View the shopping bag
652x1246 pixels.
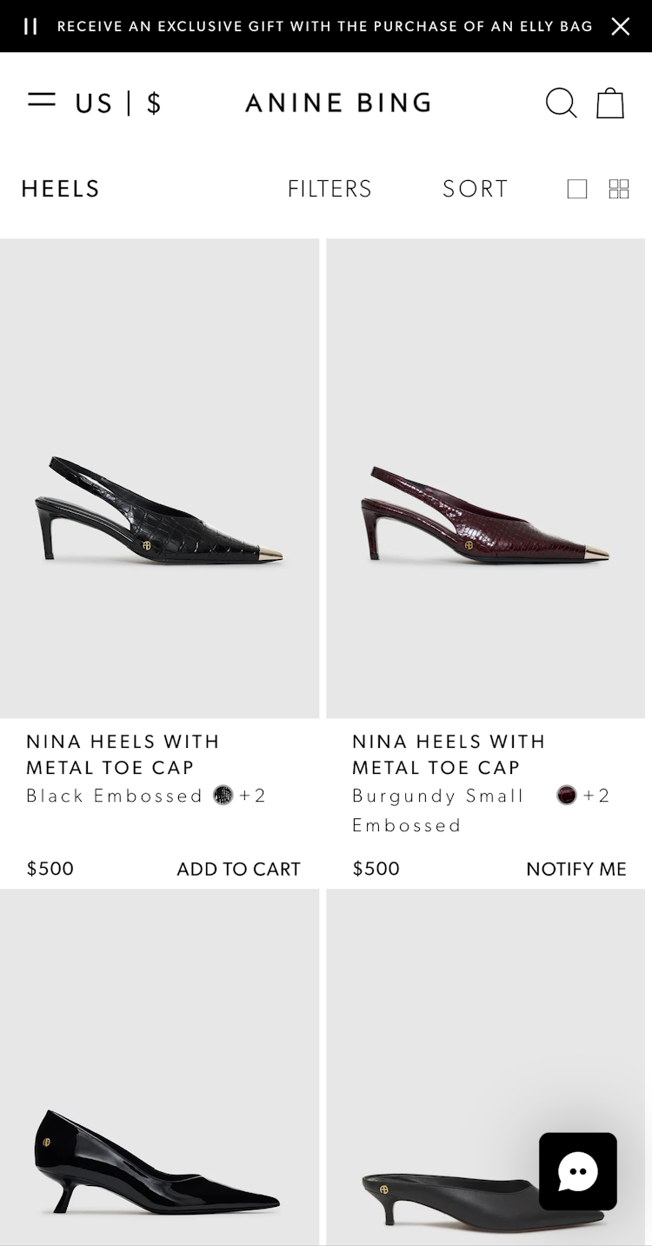pos(610,103)
